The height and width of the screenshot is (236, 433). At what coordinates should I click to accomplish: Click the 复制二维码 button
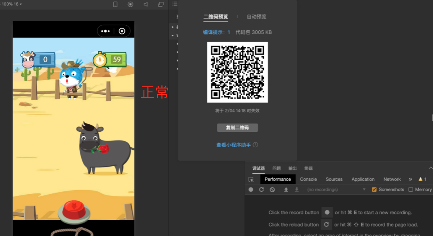click(237, 128)
